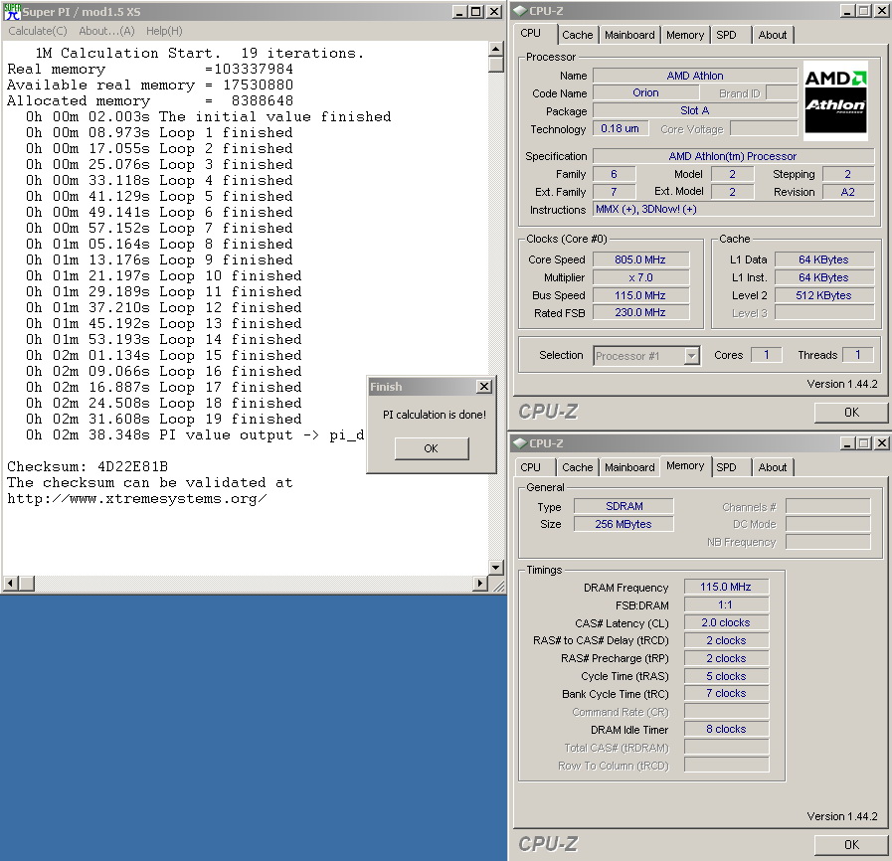892x861 pixels.
Task: Click the Core Speed value 805.0 MHz
Action: [x=640, y=259]
